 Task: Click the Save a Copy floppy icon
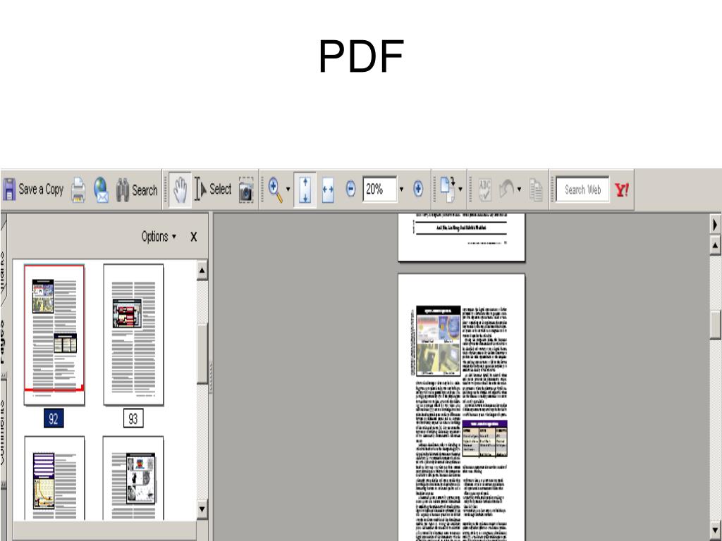coord(8,189)
